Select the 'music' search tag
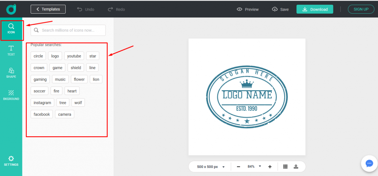Screen dimensions: 378x176 coord(60,79)
